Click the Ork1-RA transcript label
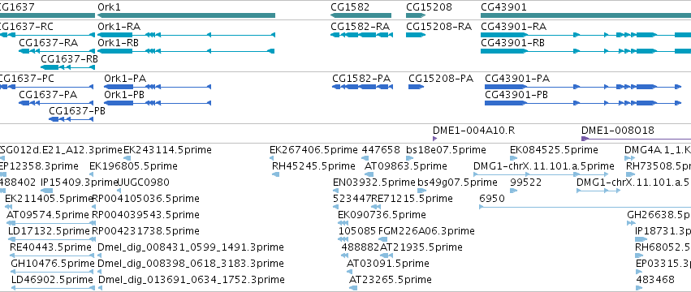The image size is (691, 292). click(x=119, y=27)
